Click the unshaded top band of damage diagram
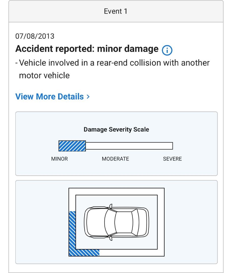The width and height of the screenshot is (232, 273). point(116,191)
